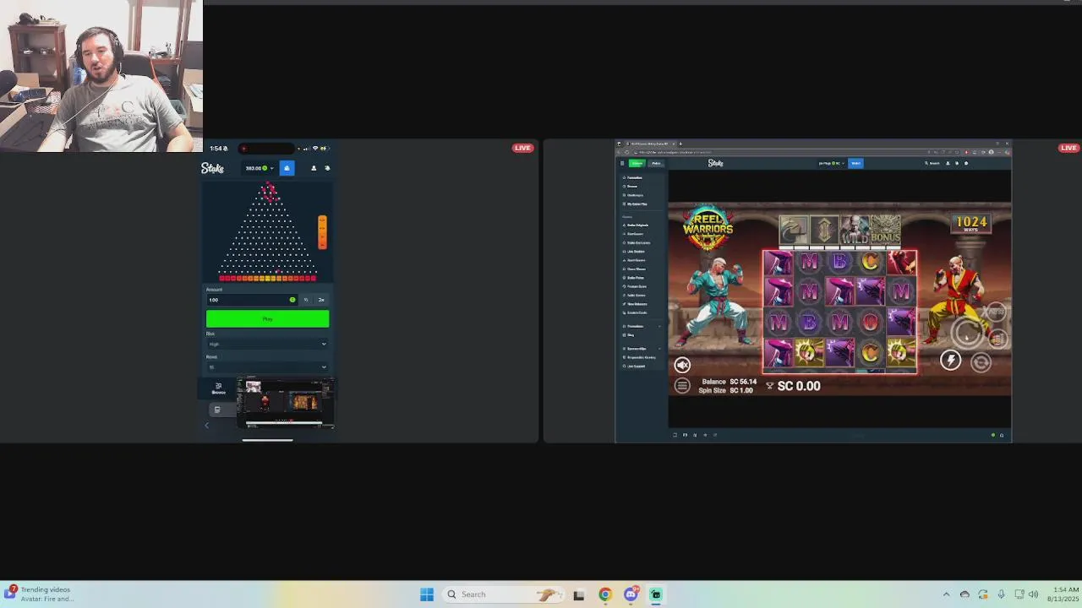Image resolution: width=1082 pixels, height=608 pixels.
Task: Open the desktop Wallet button
Action: 855,163
